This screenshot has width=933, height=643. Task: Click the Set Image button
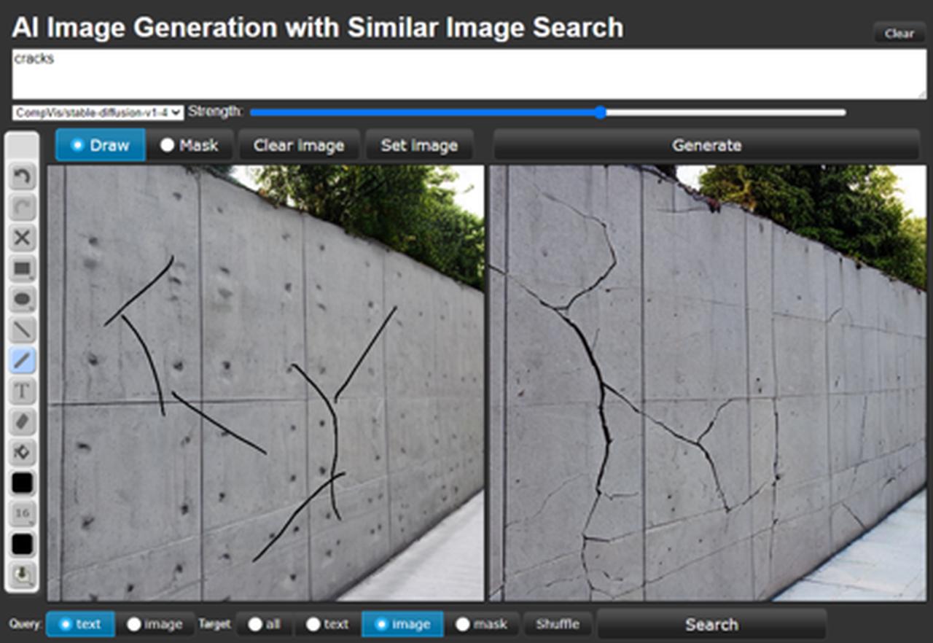point(419,145)
